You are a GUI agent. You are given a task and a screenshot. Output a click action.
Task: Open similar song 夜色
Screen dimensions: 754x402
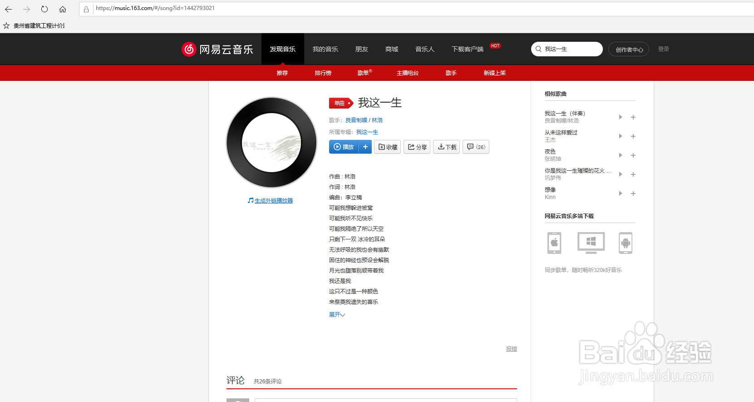[550, 152]
